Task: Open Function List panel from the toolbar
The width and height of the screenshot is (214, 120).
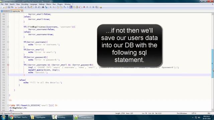Action: pos(80,7)
